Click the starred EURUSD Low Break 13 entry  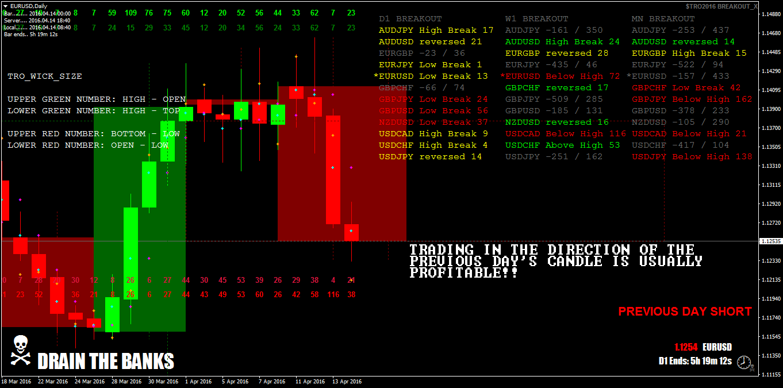tap(432, 76)
